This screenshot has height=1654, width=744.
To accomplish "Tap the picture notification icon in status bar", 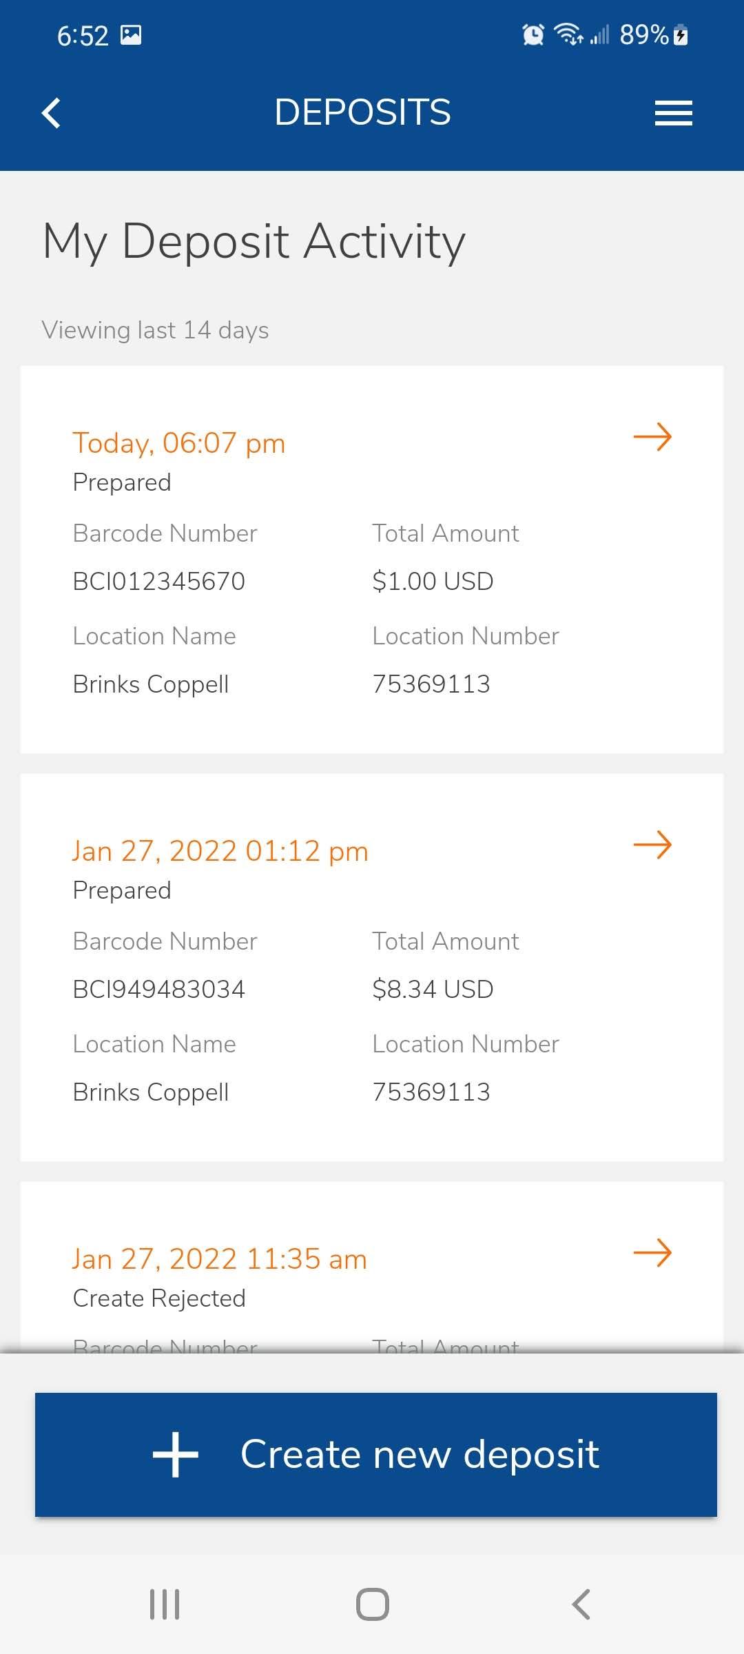I will coord(131,34).
